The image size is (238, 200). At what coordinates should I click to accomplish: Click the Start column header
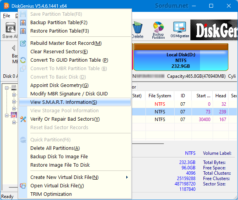point(202,96)
